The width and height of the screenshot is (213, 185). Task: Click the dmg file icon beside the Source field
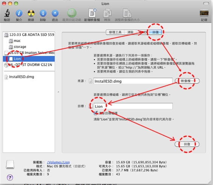pos(90,81)
